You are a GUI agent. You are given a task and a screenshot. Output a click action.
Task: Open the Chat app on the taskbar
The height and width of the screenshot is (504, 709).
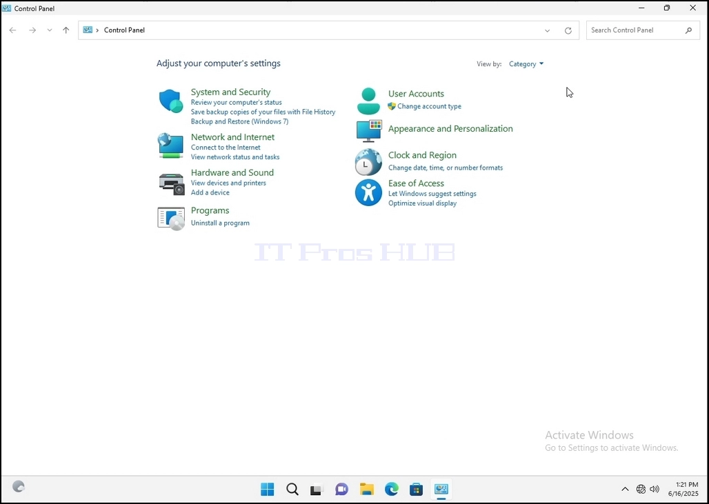point(341,489)
